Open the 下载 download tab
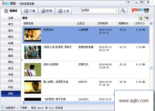The image size is (155, 111). [x=30, y=11]
